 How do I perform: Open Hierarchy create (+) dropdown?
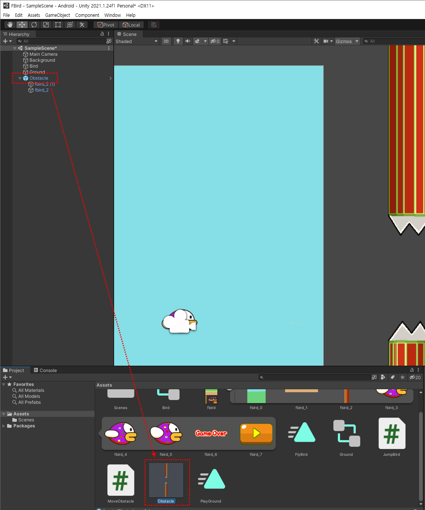7,41
